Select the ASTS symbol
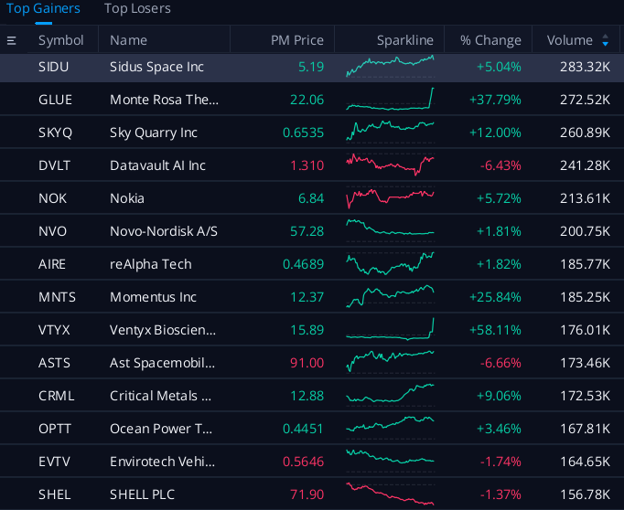Screen dimensions: 624x510 pyautogui.click(x=54, y=363)
